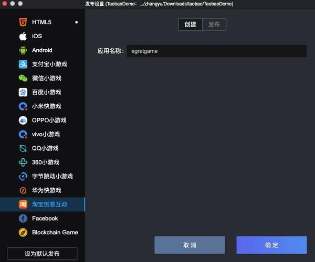
Task: Click the 取消 cancel button
Action: (190, 245)
